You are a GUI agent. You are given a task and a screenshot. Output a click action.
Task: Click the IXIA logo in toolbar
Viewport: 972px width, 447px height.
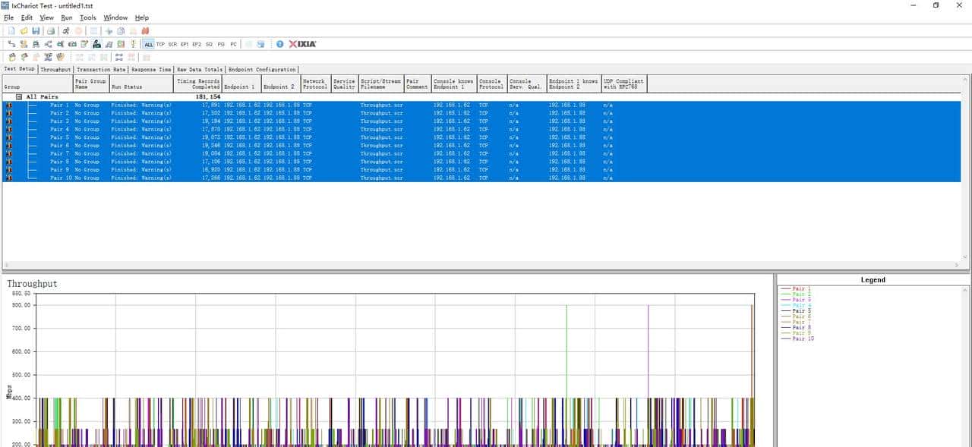[302, 44]
